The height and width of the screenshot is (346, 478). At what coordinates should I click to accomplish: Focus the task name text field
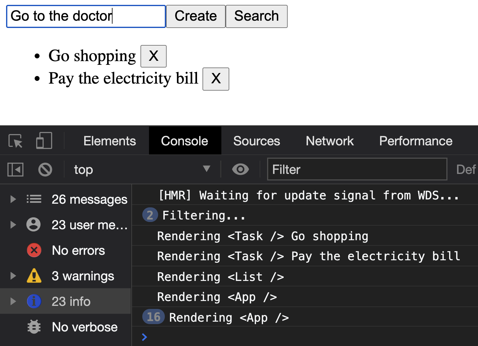click(86, 16)
